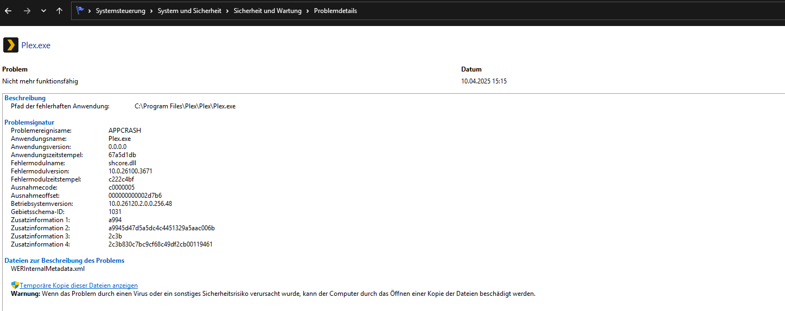Click the flag icon in address bar
This screenshot has height=311, width=785.
click(80, 10)
